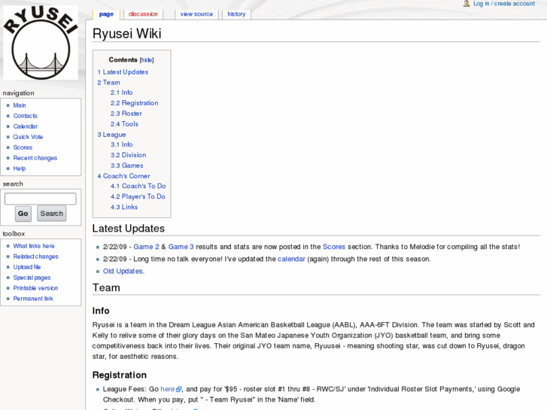Go to '2.3 Roster' contents entry

tap(126, 114)
